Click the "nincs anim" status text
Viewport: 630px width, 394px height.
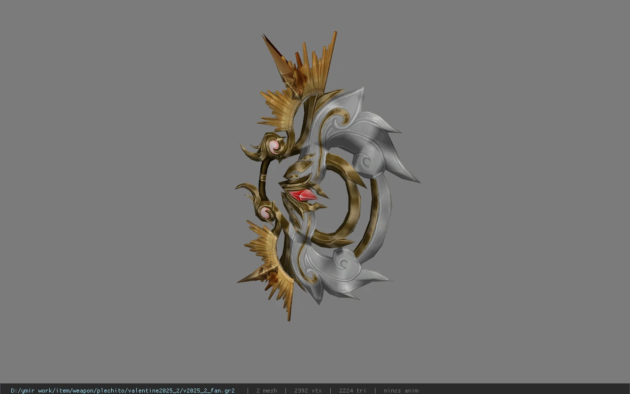401,391
